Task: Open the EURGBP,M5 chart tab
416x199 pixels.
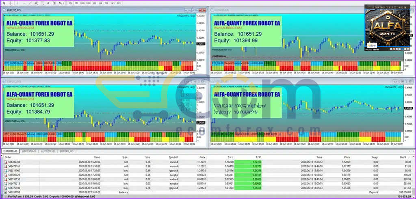Action: tap(67, 151)
